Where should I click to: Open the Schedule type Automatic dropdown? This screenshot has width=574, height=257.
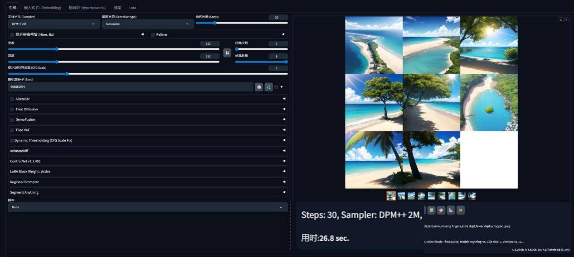click(x=147, y=24)
